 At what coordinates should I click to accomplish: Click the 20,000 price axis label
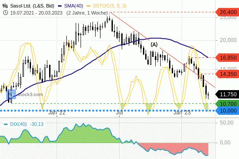click(228, 40)
